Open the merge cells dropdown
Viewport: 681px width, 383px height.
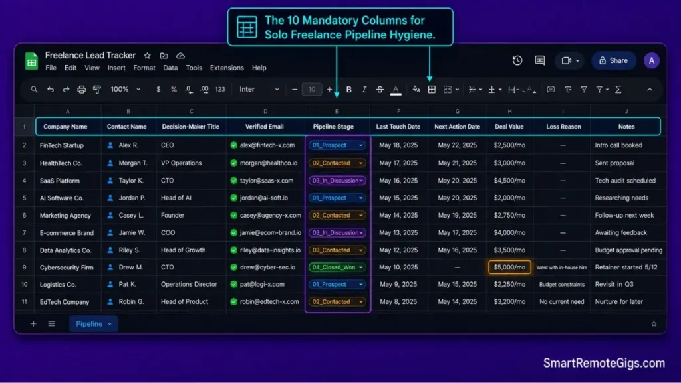click(451, 89)
